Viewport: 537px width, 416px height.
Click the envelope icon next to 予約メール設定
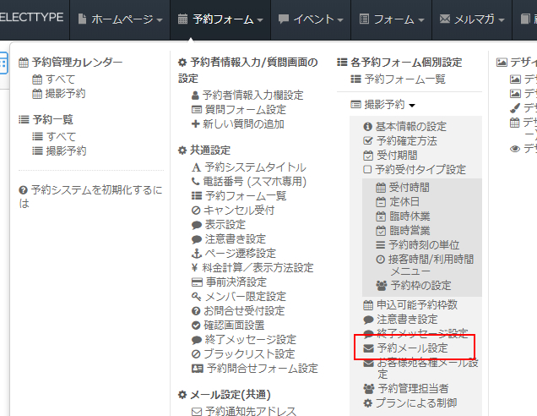tap(368, 348)
